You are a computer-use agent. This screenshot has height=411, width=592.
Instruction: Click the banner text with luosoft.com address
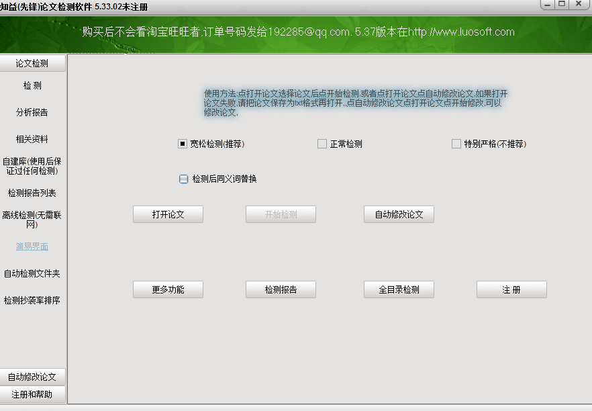coord(298,32)
